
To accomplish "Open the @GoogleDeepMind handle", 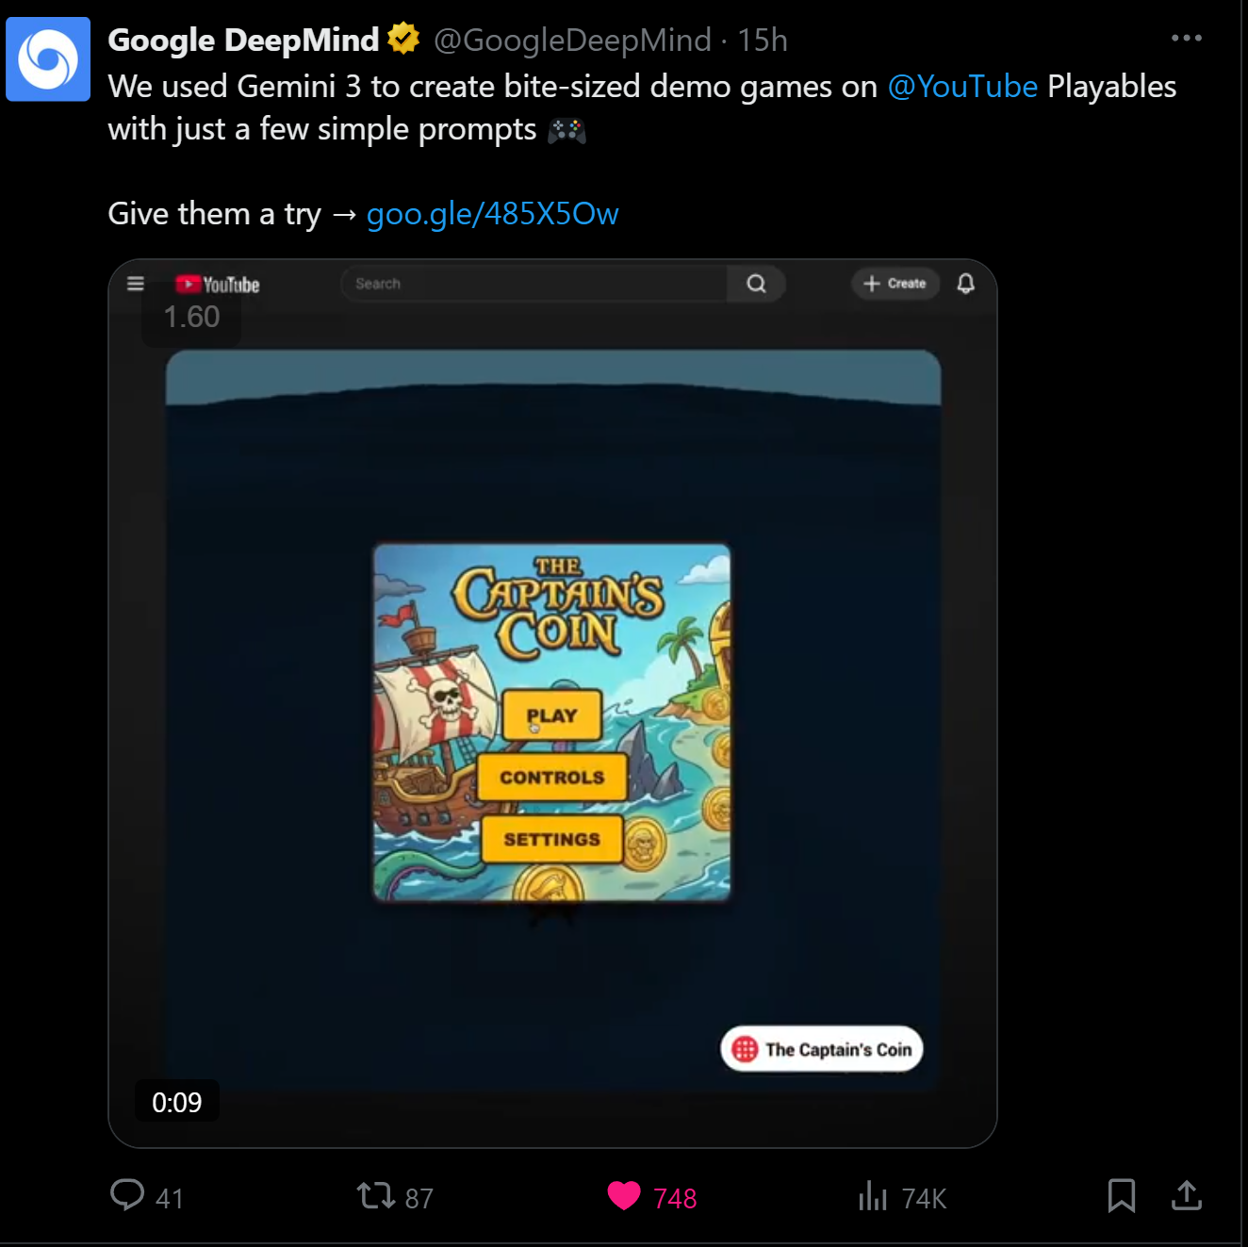I will [x=572, y=40].
